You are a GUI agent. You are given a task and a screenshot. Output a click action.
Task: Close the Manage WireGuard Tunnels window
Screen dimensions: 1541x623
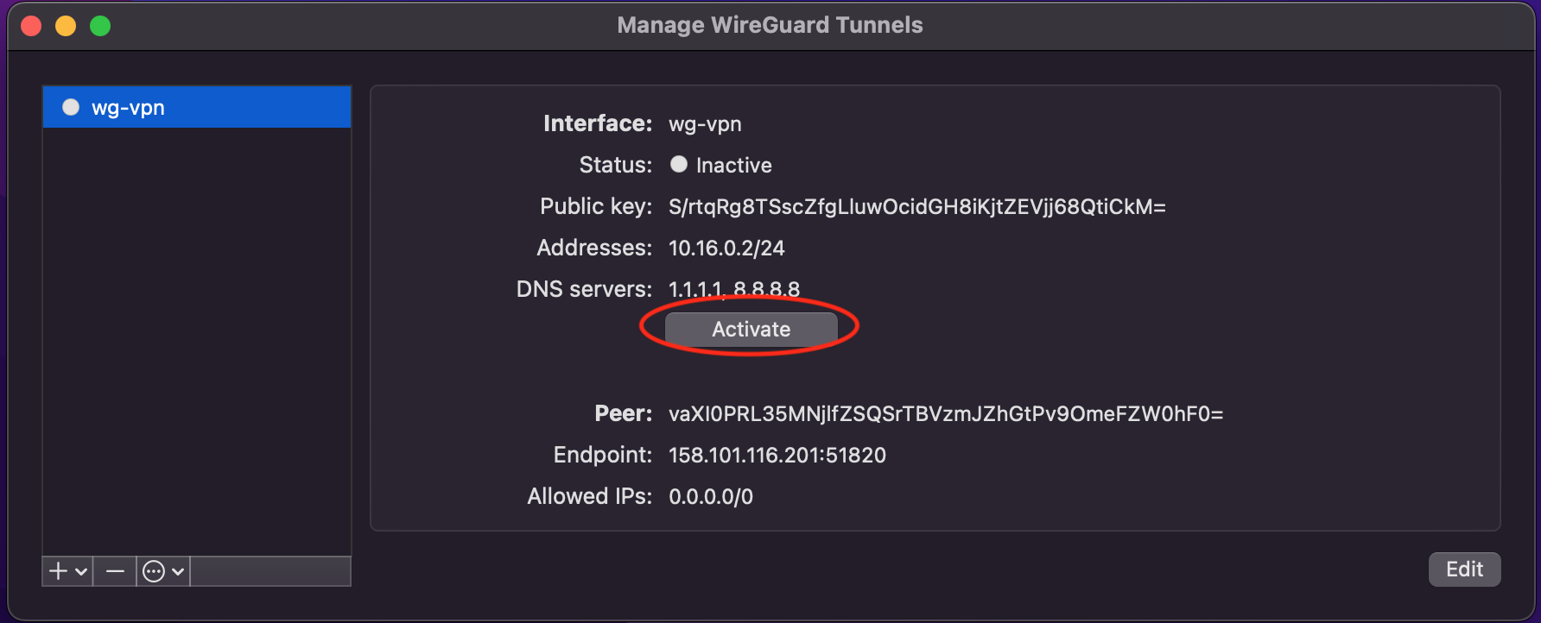tap(31, 26)
